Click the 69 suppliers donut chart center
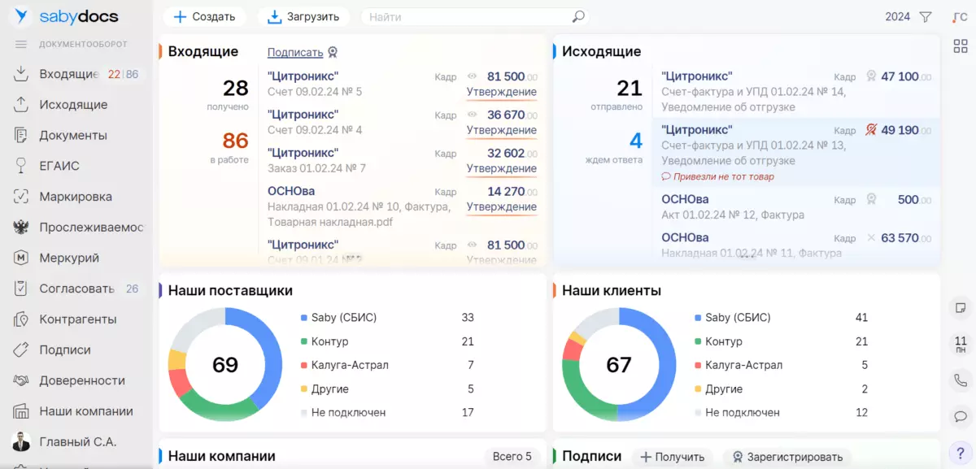976x469 pixels. pyautogui.click(x=225, y=365)
